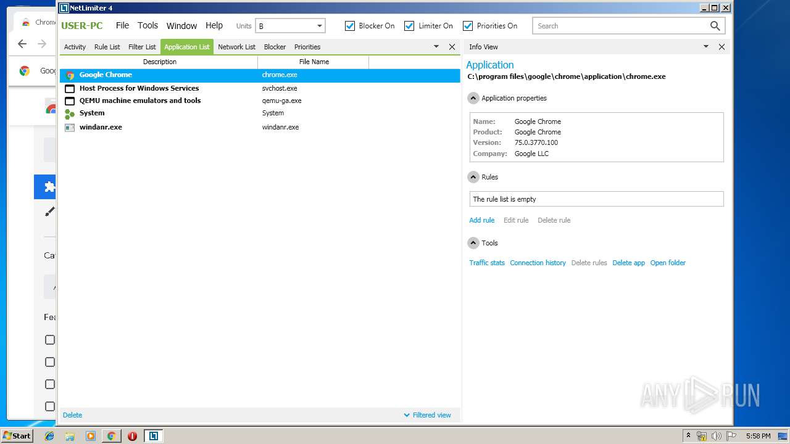
Task: Open Opera browser from the taskbar
Action: 132,436
